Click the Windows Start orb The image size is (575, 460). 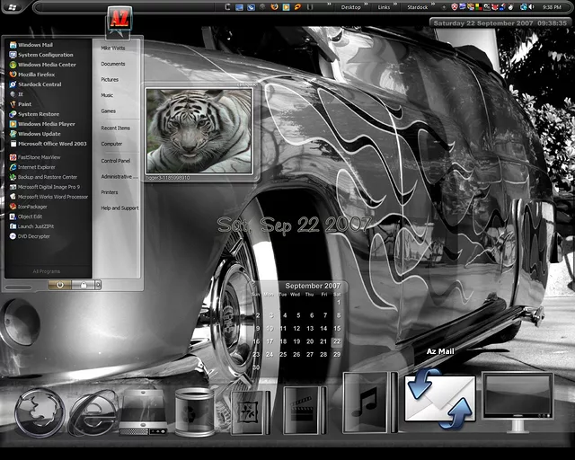click(x=13, y=6)
